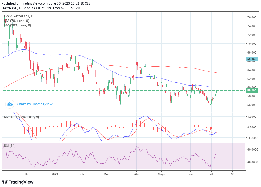
Task: Click the 'Occid.Petrol Cor, D' chart title
Action: tap(18, 16)
